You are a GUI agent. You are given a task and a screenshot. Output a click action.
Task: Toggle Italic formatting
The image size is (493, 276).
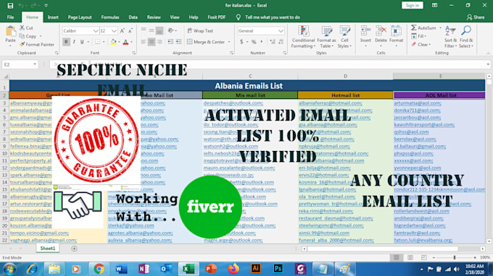pos(74,42)
